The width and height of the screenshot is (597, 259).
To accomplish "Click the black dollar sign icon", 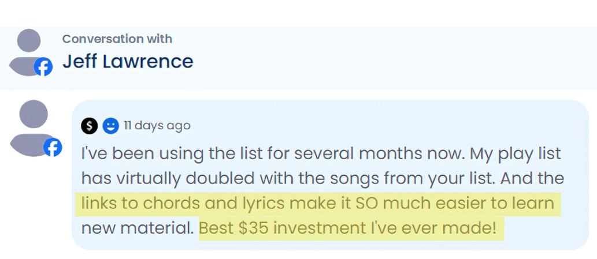I will pyautogui.click(x=90, y=125).
